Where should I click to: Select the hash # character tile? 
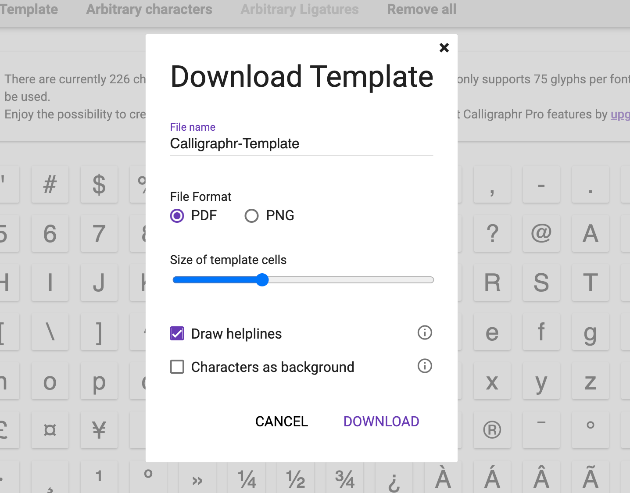pyautogui.click(x=50, y=184)
